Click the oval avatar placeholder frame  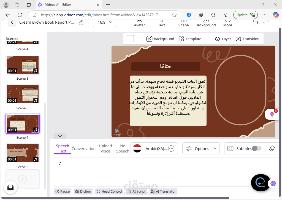pos(240,90)
